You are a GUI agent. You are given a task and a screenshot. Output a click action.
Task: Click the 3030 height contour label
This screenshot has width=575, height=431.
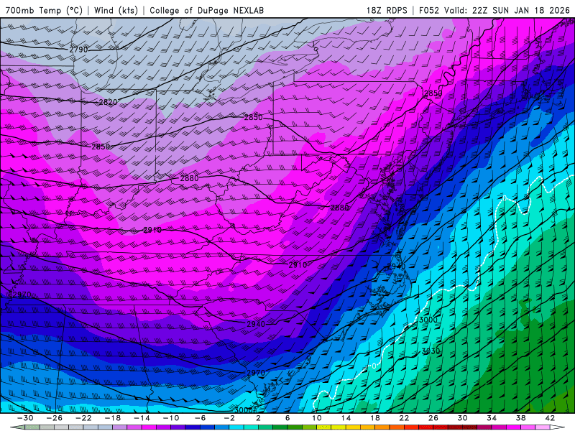pos(431,351)
